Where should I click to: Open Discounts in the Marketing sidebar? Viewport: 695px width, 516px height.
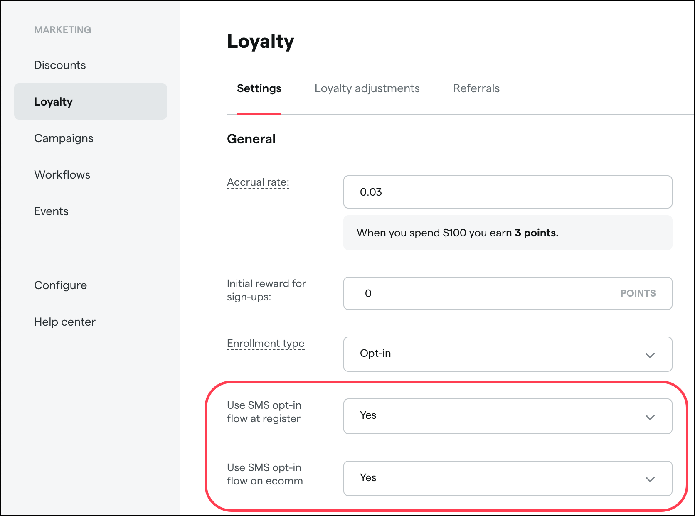pos(60,65)
